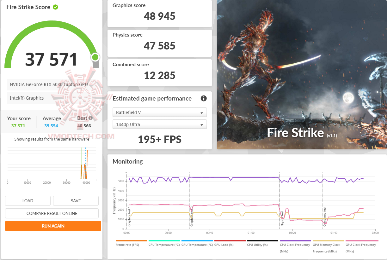
Task: Toggle the GPU Memory Clock Frequency legend swatch
Action: [329, 240]
